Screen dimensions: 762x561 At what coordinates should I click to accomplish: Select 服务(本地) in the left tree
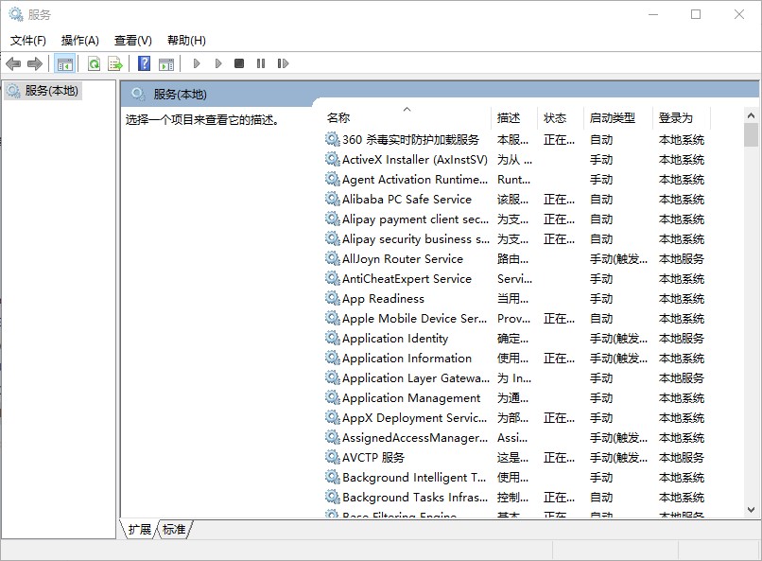43,91
